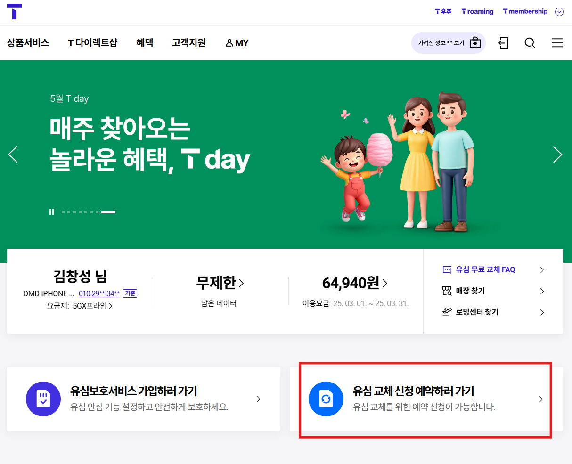Open the T우주 link
The image size is (572, 464).
443,11
